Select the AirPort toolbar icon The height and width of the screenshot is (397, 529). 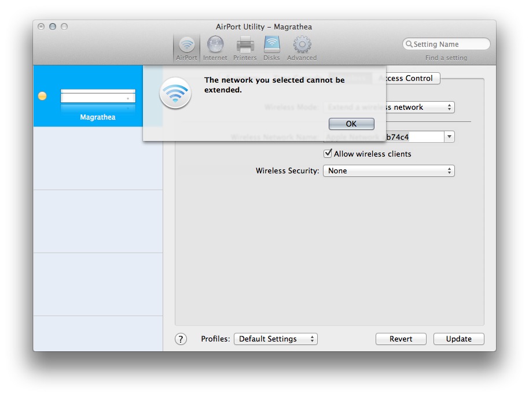click(186, 46)
